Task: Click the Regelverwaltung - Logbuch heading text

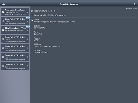Action: 45,11
